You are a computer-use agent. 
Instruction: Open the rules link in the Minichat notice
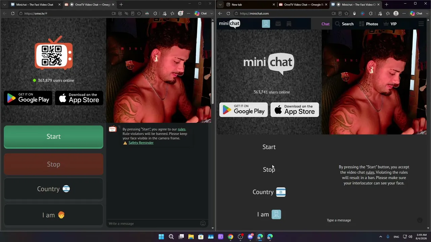point(370,172)
